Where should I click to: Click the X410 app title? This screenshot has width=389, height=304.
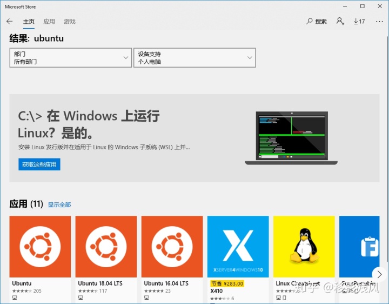pos(216,291)
